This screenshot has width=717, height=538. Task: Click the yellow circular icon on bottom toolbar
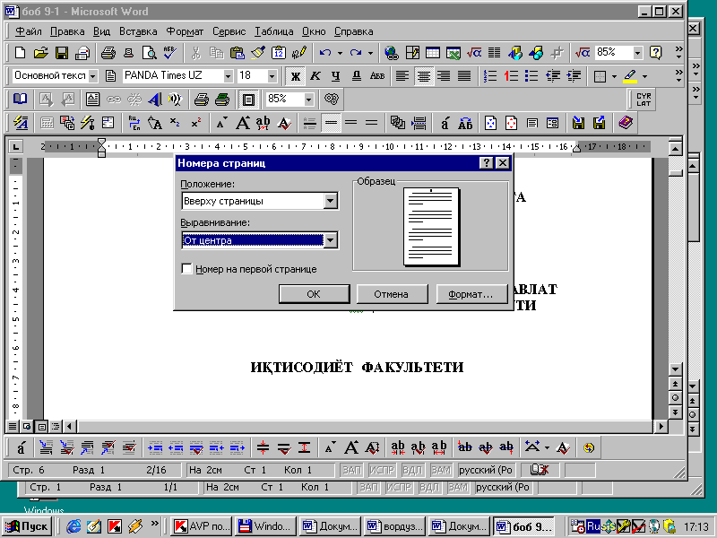(589, 447)
